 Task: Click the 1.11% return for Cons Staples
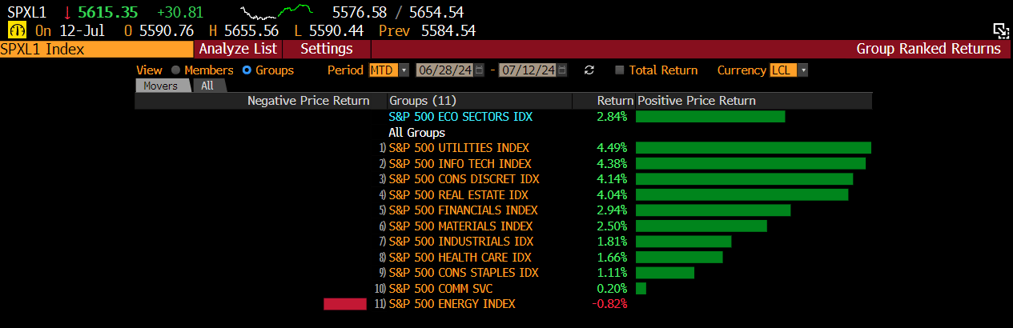click(612, 273)
